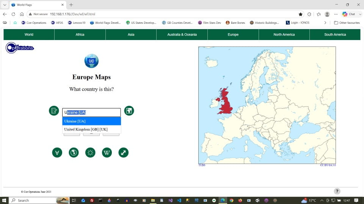Screen dimensions: 364x204
Task: Open the Film Stars Dev bookmark
Action: (209, 23)
